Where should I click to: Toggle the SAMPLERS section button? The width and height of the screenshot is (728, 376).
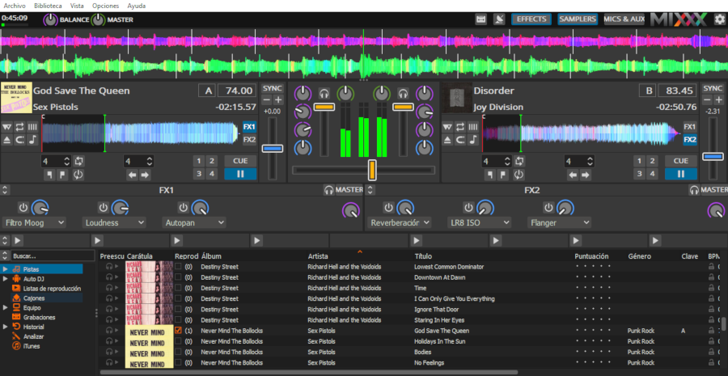(577, 19)
